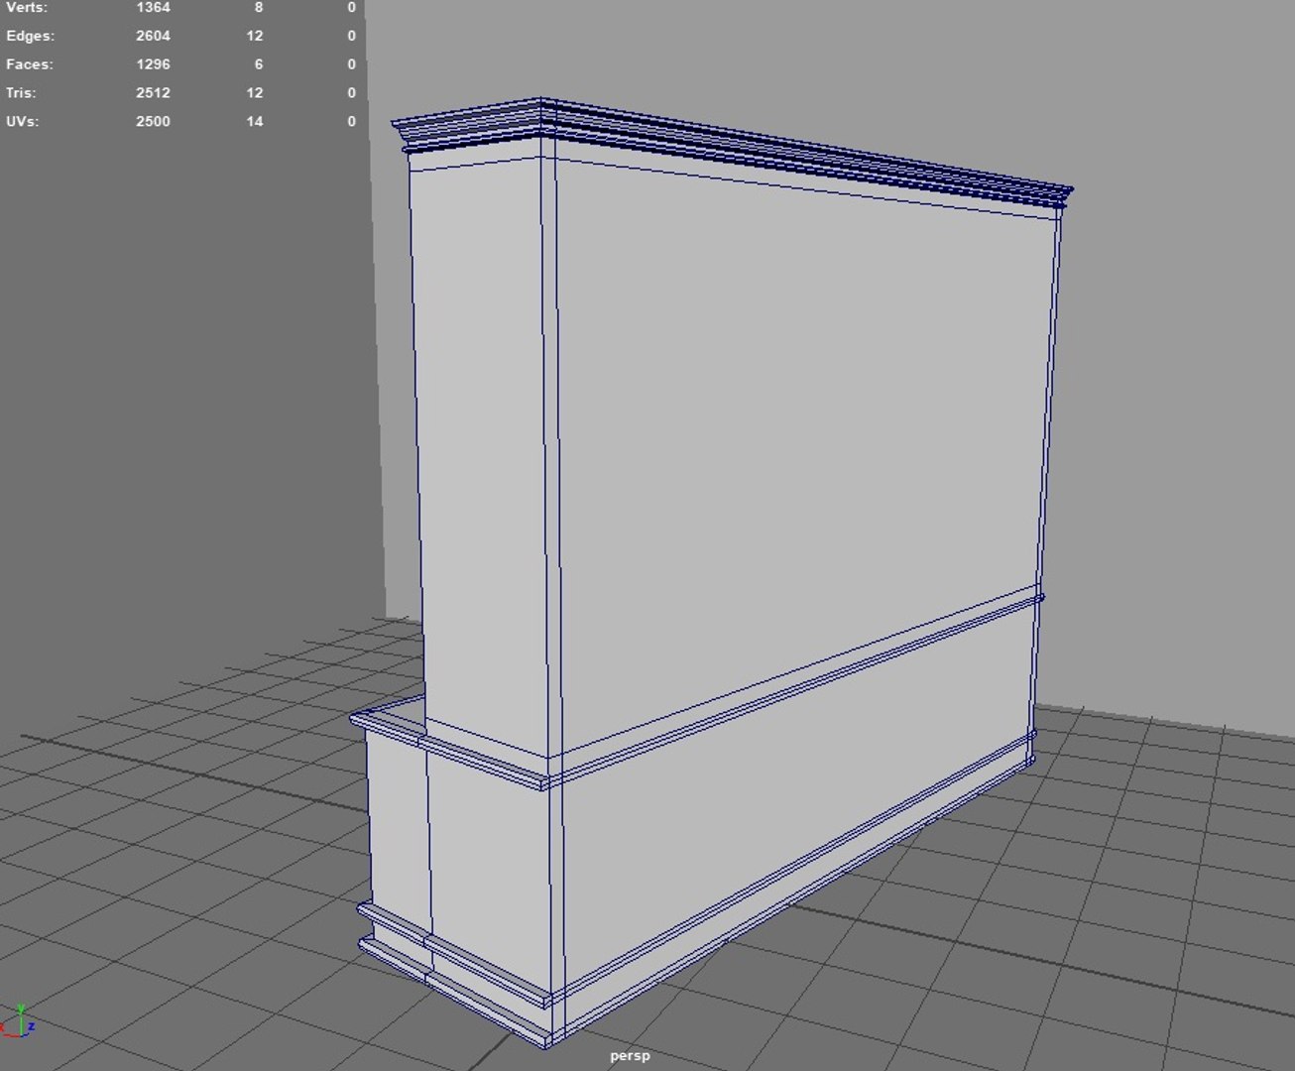
Task: Click the "Faces:" heads-up display label
Action: pos(30,64)
